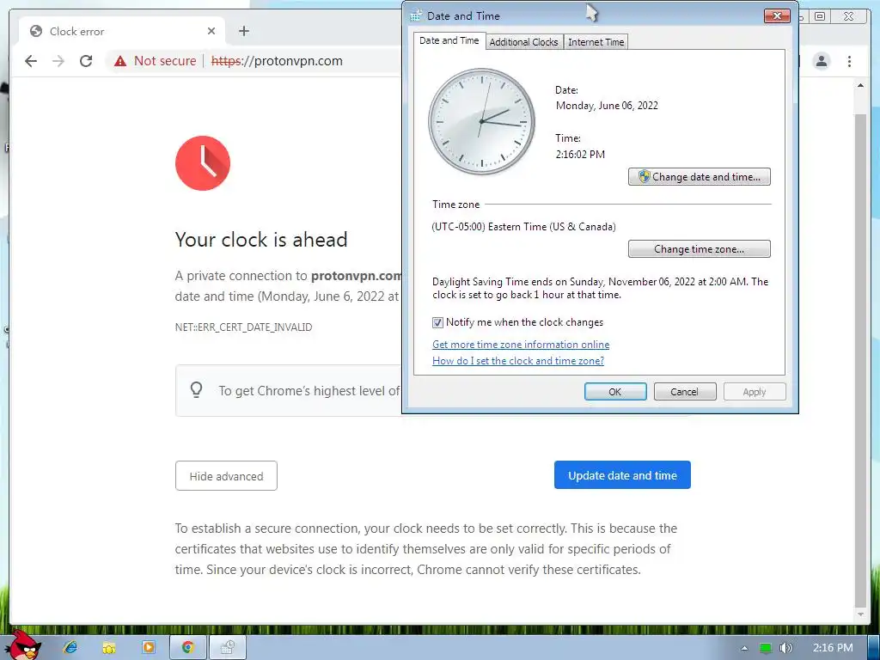Launch Internet Explorer from the taskbar
Image resolution: width=880 pixels, height=660 pixels.
[x=70, y=647]
